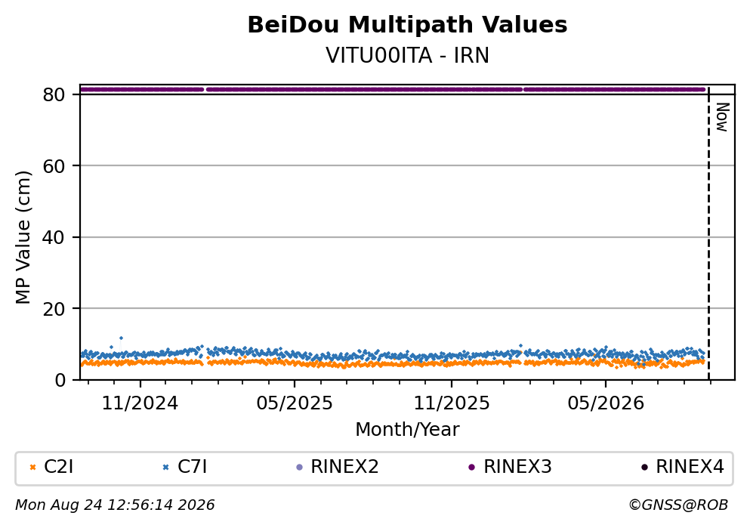Click the VITU00ITA - IRN subtitle

pos(407,55)
